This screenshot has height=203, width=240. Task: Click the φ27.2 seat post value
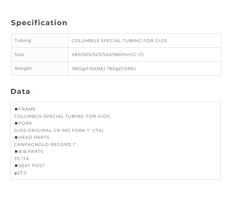(20, 173)
